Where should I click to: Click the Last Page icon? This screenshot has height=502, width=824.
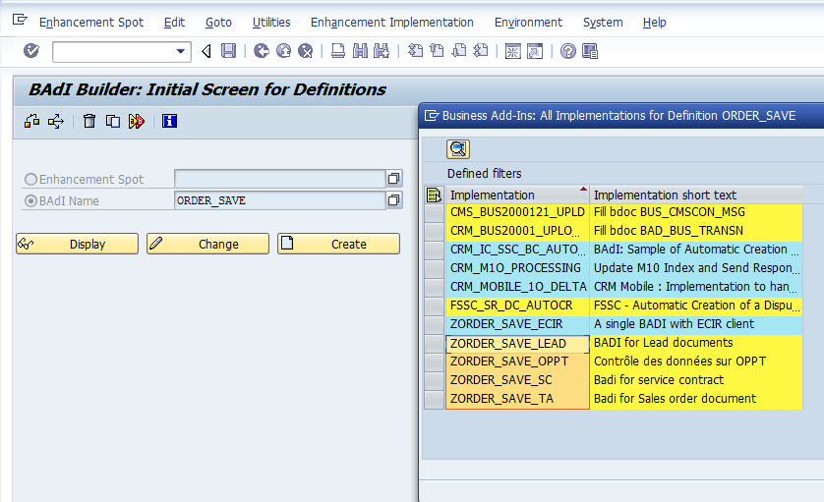(480, 51)
